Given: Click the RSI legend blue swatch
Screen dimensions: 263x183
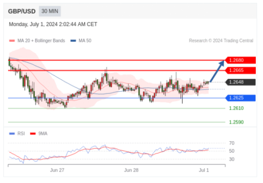Looking at the screenshot, I should point(12,134).
